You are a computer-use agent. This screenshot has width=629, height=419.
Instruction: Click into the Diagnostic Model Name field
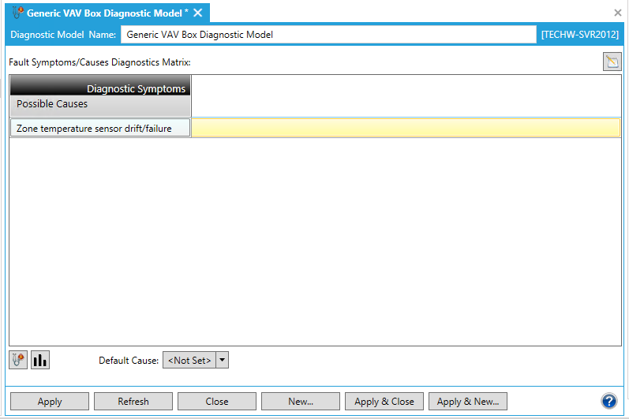click(328, 35)
